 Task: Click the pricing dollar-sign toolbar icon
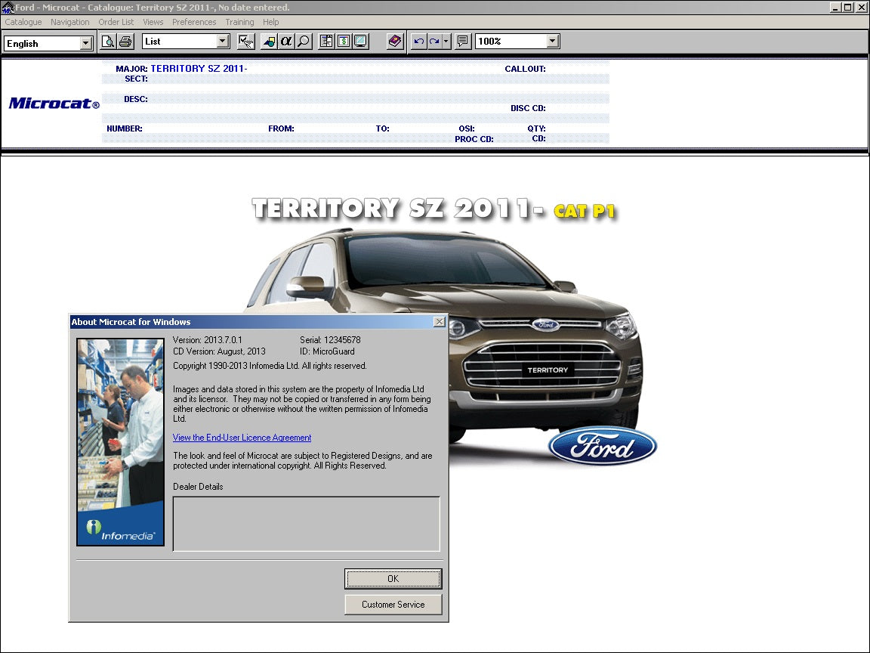point(342,42)
